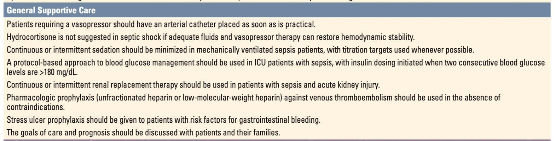The height and width of the screenshot is (141, 556).
Task: Click the General Supportive Care header
Action: point(51,11)
